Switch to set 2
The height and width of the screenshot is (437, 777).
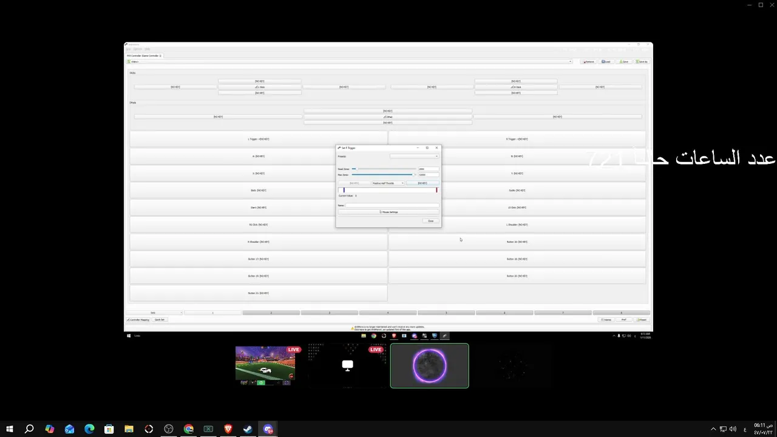271,313
